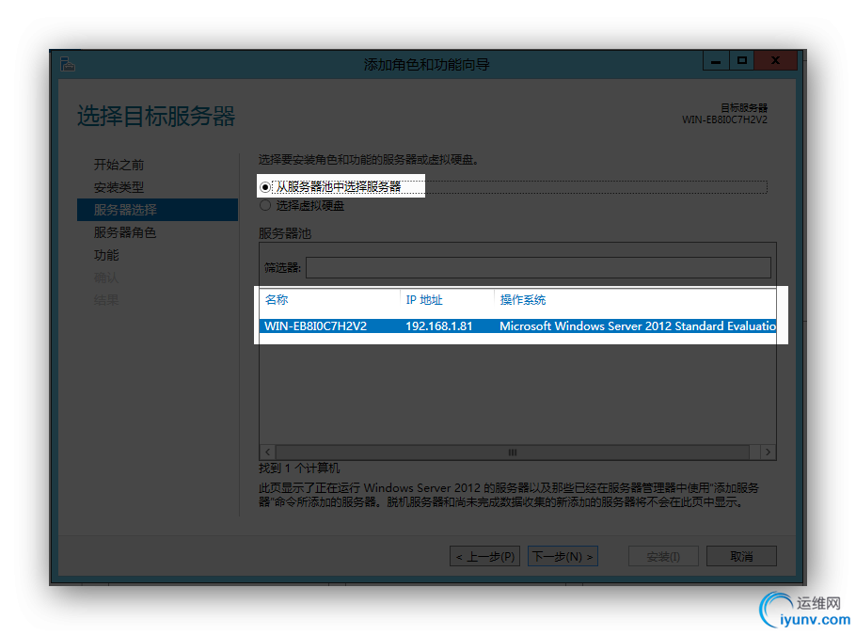Select server row WIN-EB8I0C7H2V2
This screenshot has width=856, height=635.
click(x=517, y=325)
